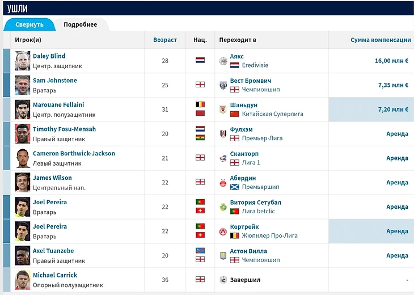This screenshot has height=295, width=414.
Task: Click the Ajax club crest icon
Action: coord(223,61)
